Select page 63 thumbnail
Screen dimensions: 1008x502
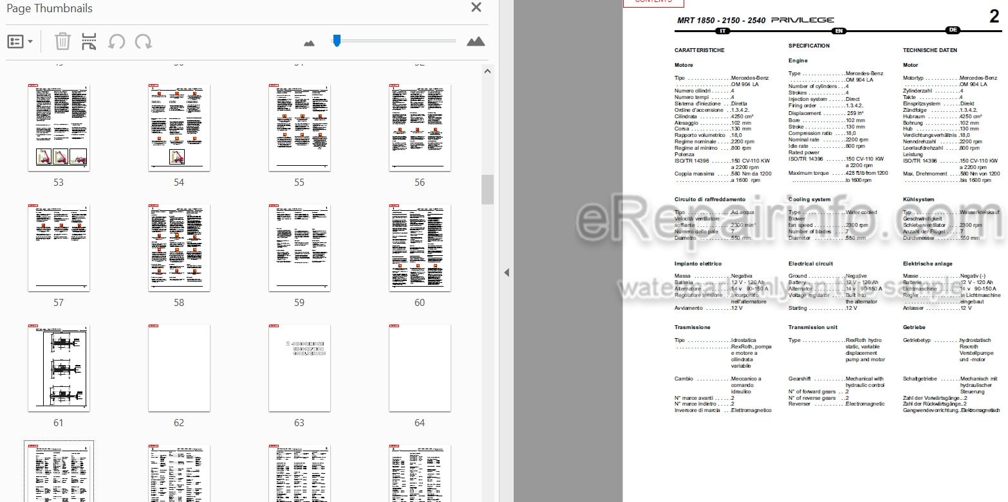[x=299, y=368]
